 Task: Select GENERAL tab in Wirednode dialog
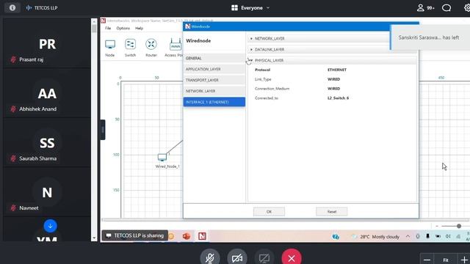point(214,58)
